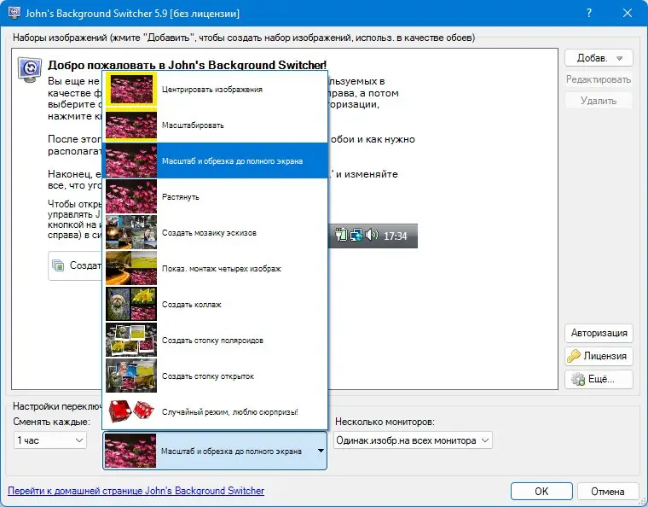Viewport: 648px width, 507px height.
Task: Click the selected mode thumbnail in combo box
Action: tap(130, 451)
